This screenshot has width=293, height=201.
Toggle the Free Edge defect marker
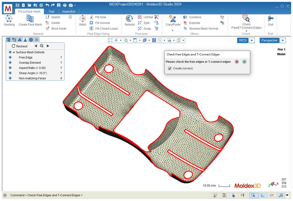tap(10, 57)
